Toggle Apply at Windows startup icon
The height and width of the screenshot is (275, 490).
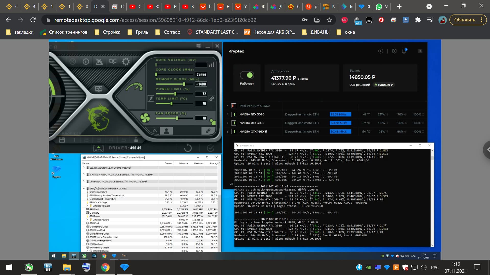click(198, 46)
